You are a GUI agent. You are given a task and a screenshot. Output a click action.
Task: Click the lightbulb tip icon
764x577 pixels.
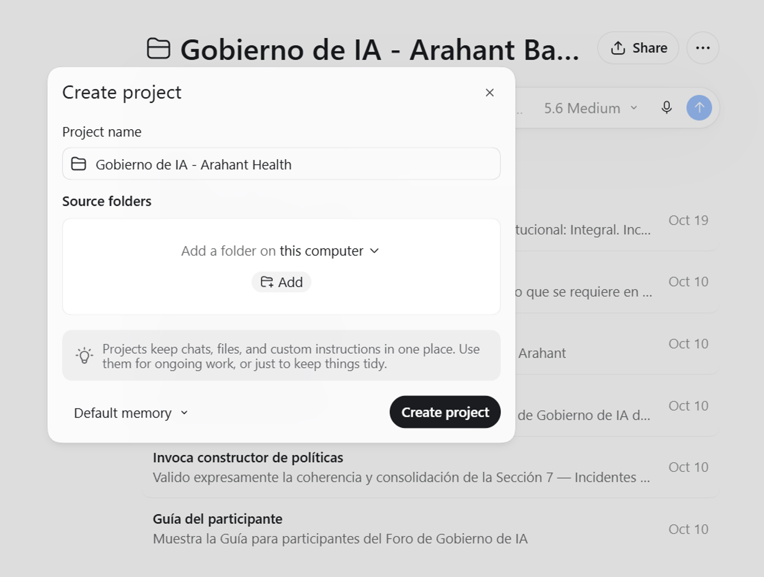point(84,355)
